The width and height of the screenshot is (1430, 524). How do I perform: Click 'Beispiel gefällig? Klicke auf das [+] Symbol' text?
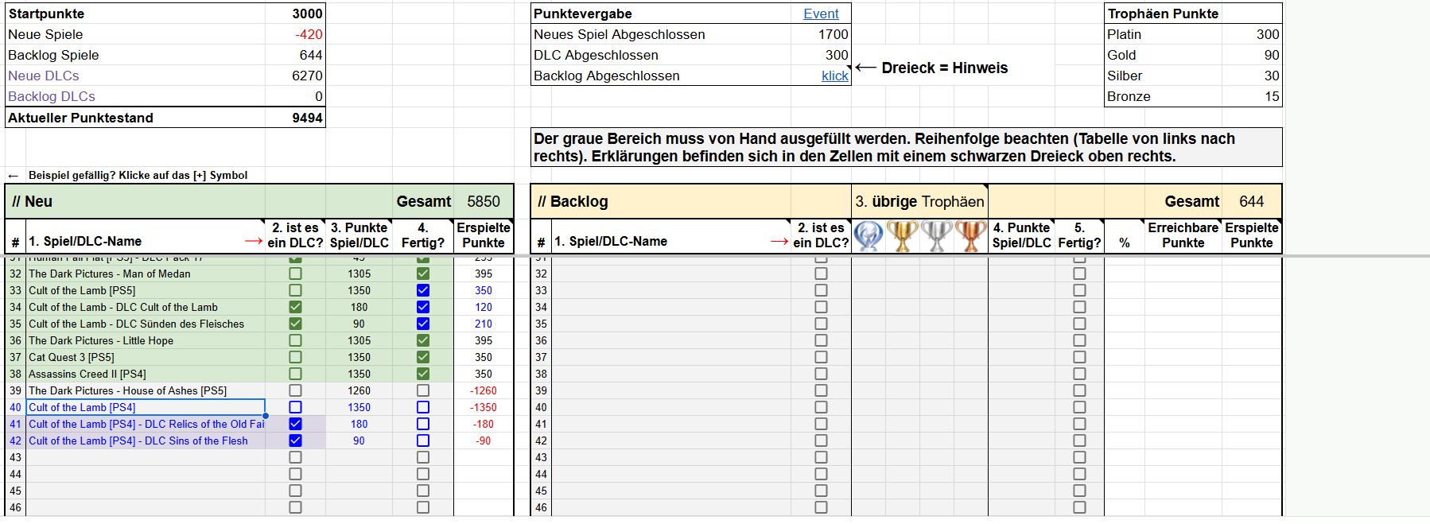click(x=138, y=175)
